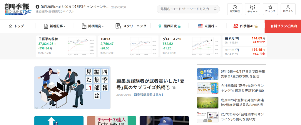301x125 pixels.
Task: Click the lock icon beside 業界研究
Action: [x=179, y=26]
